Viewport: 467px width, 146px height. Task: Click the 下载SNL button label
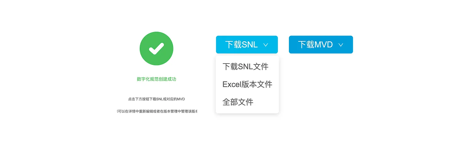click(241, 45)
